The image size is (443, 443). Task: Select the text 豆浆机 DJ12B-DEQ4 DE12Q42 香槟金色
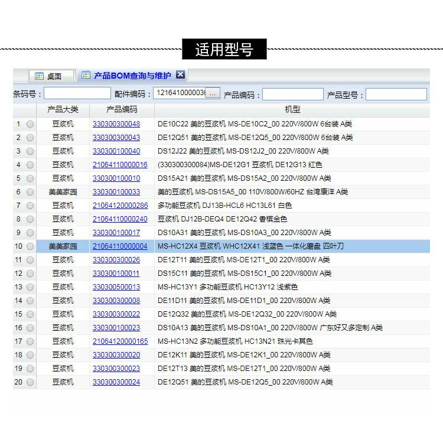click(222, 219)
